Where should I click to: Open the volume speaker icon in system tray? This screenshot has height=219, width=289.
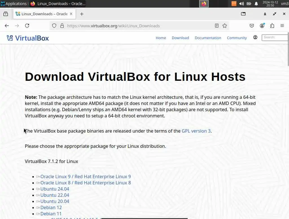[242, 4]
